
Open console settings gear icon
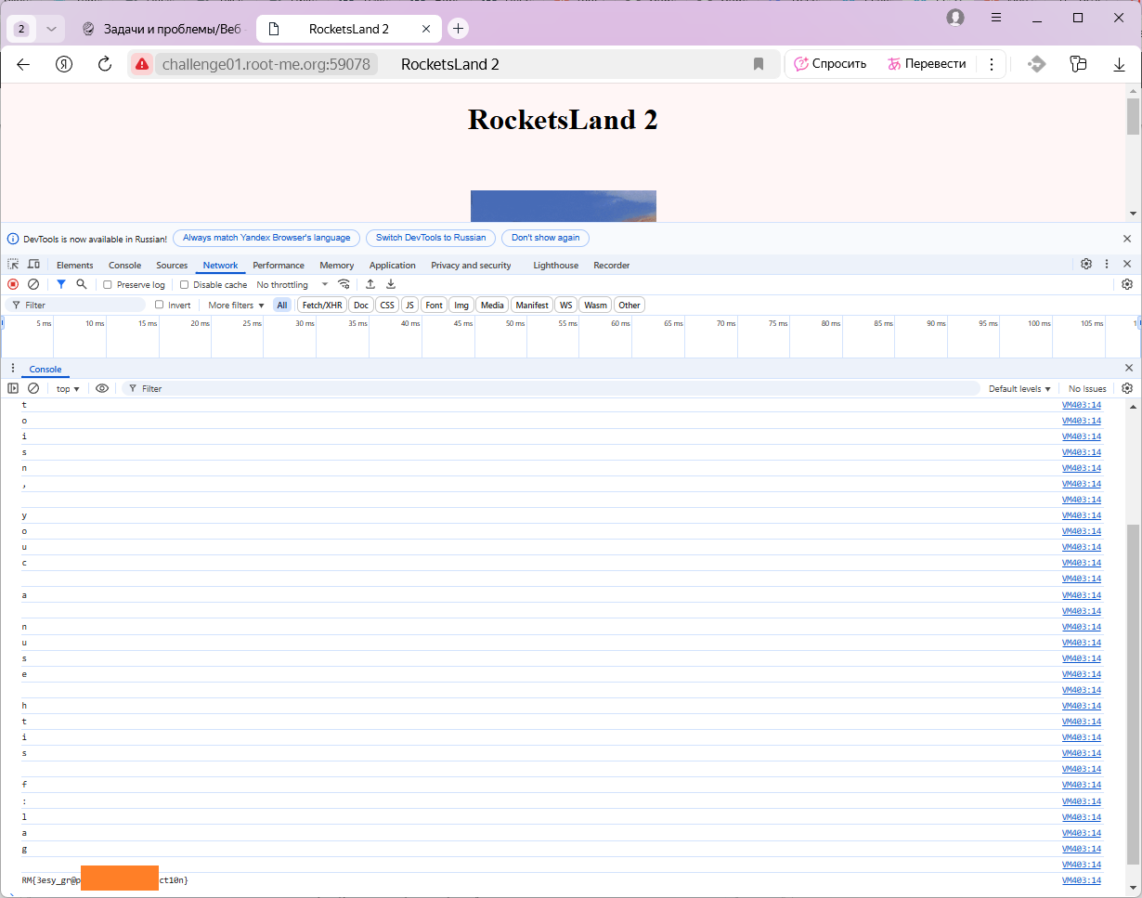pyautogui.click(x=1127, y=388)
